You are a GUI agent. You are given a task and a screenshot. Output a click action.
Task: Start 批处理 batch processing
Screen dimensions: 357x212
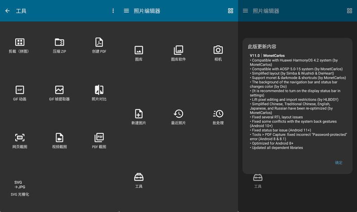click(x=218, y=117)
